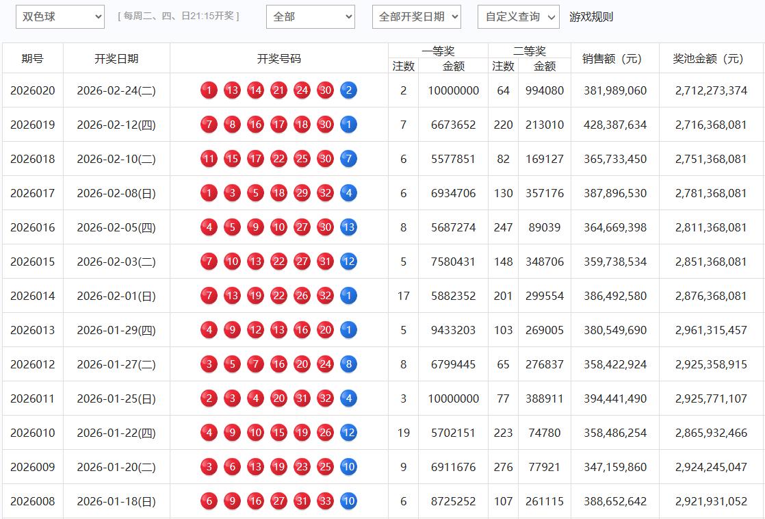Click the date 2026-01-27(二)
Image resolution: width=765 pixels, height=519 pixels.
point(116,364)
